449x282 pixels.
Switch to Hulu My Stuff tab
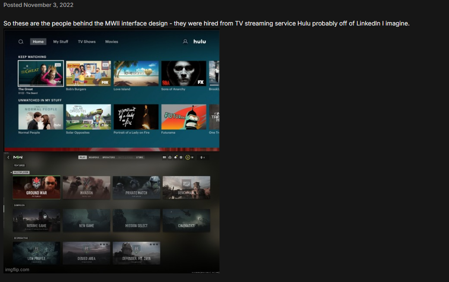click(61, 41)
